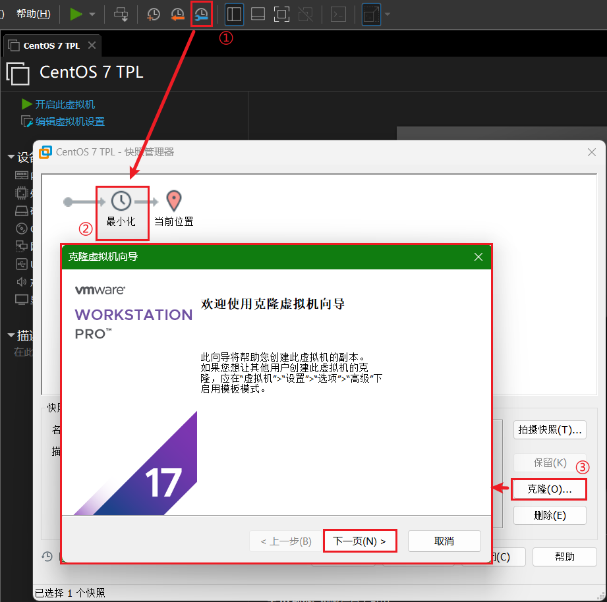This screenshot has height=602, width=607.
Task: Click 拍摄快照(T) button
Action: click(x=550, y=430)
